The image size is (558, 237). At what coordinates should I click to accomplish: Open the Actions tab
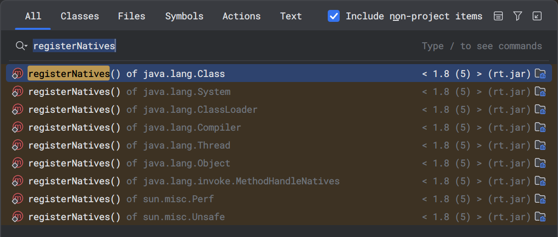pos(242,16)
